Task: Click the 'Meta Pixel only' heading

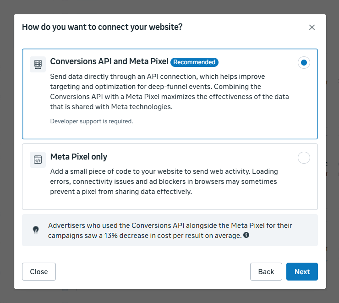Action: tap(78, 157)
